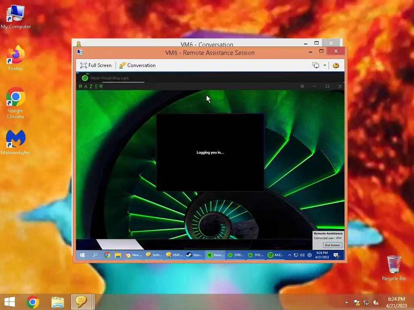Switch to Steam in remote taskbar
This screenshot has width=414, height=310.
click(x=194, y=255)
